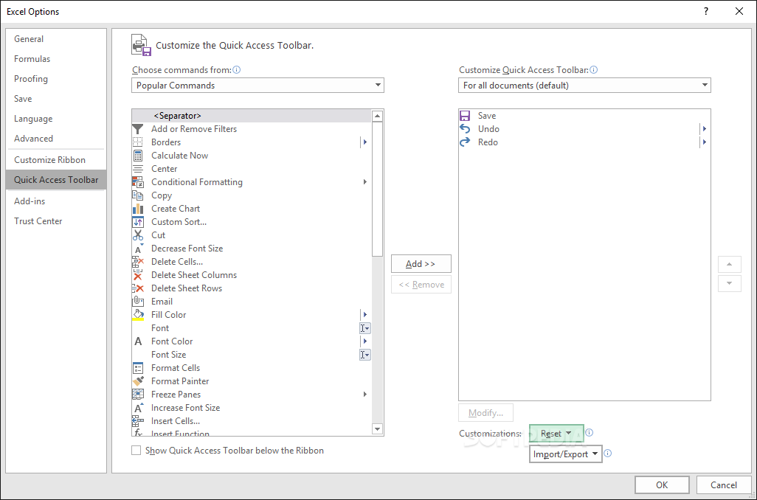Open the Font combo box indicator

click(365, 328)
